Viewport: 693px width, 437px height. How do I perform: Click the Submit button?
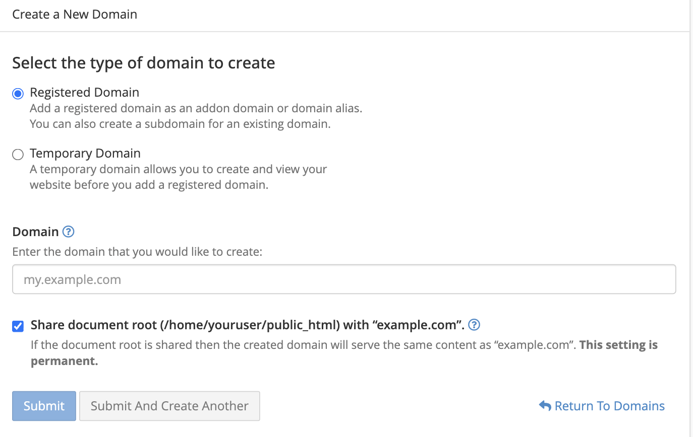pos(44,406)
